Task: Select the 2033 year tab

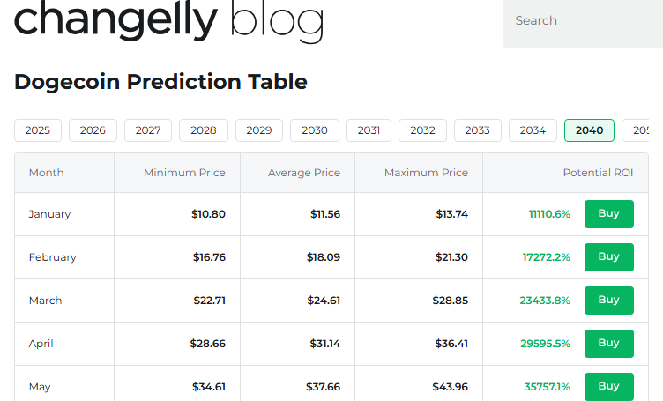Action: [478, 130]
